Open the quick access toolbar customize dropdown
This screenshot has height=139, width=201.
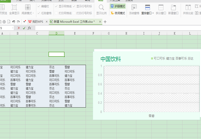click(24, 22)
